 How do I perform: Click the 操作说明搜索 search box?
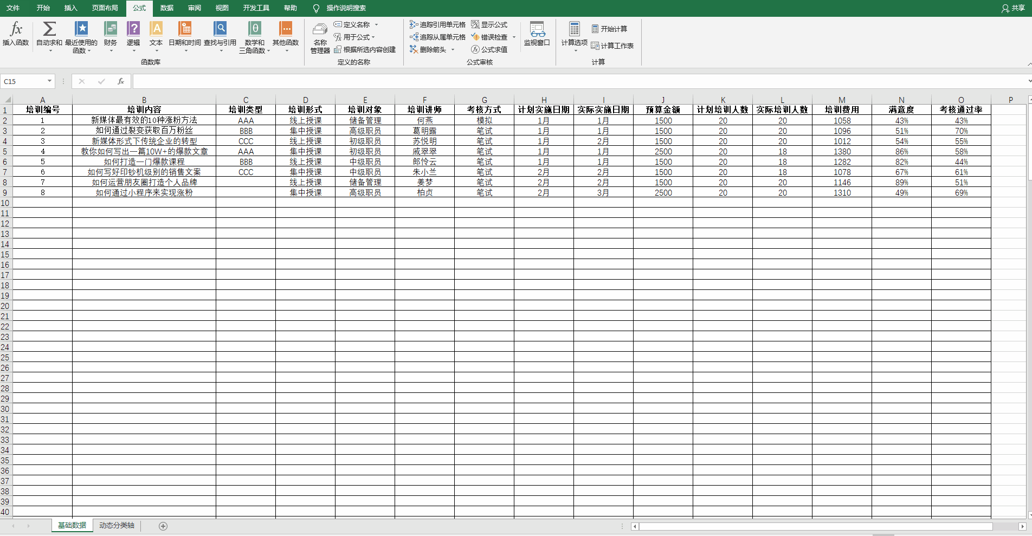(x=340, y=8)
